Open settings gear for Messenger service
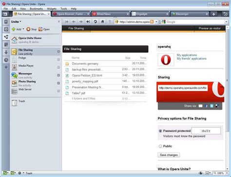 tap(58, 75)
